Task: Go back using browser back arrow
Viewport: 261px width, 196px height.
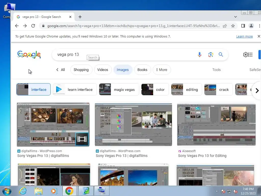Action: pos(17,26)
